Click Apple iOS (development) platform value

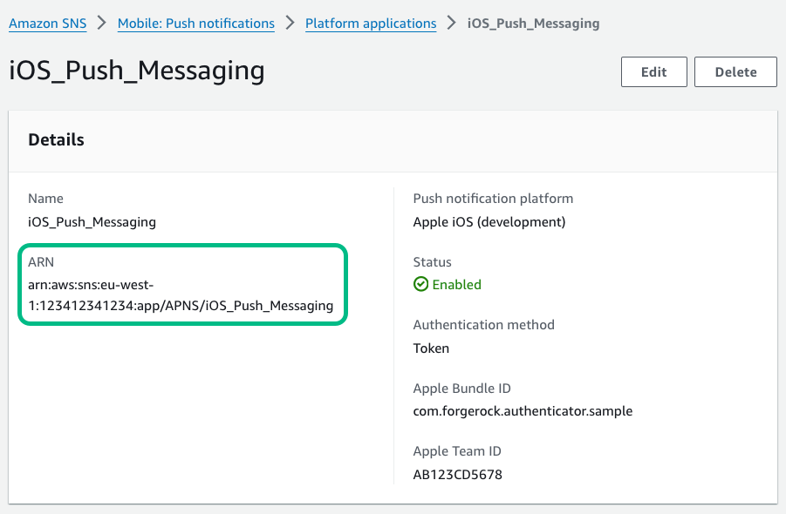coord(489,222)
